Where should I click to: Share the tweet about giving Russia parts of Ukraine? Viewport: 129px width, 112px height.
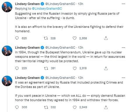pyautogui.click(x=106, y=38)
